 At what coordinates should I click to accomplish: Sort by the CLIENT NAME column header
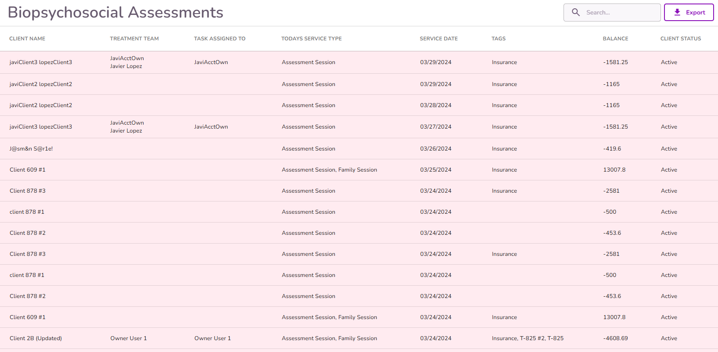tap(27, 39)
